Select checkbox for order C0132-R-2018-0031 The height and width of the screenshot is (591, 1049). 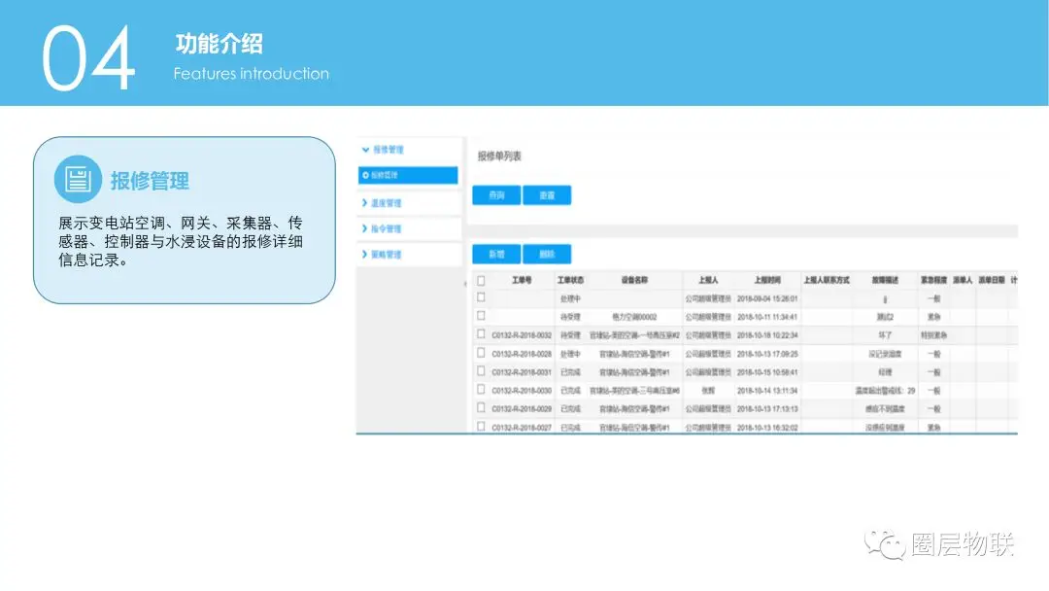(481, 370)
